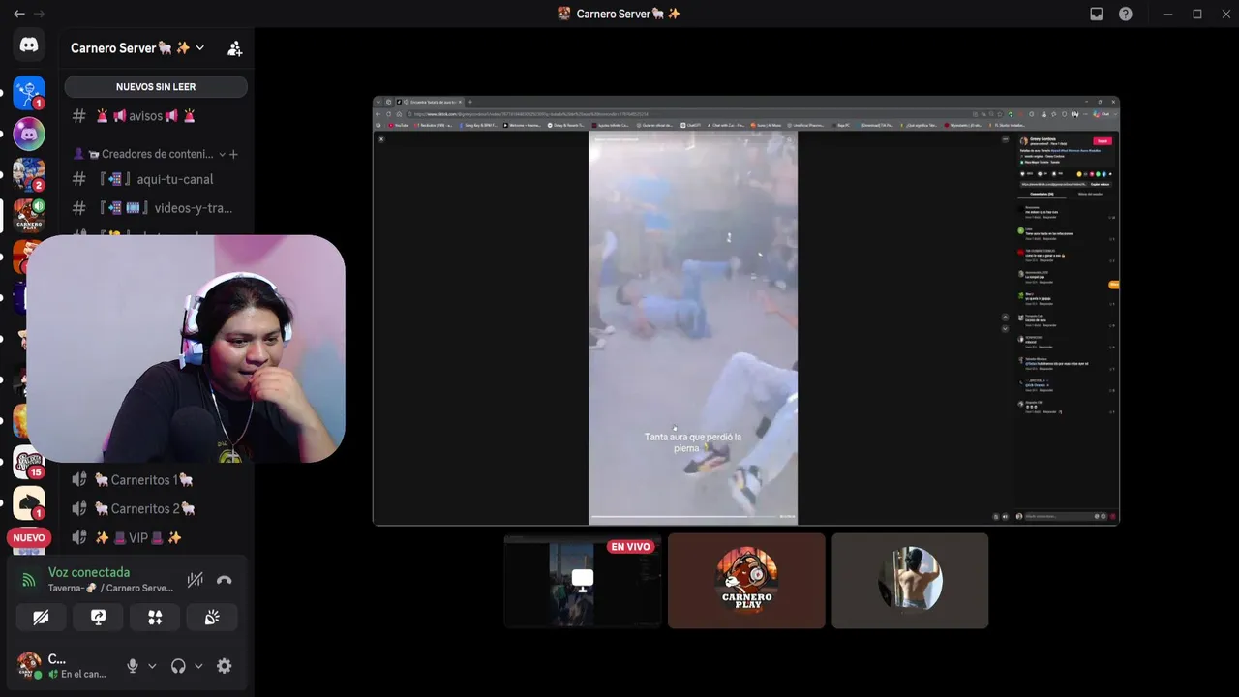Image resolution: width=1239 pixels, height=697 pixels.
Task: Share your screen button
Action: point(98,617)
